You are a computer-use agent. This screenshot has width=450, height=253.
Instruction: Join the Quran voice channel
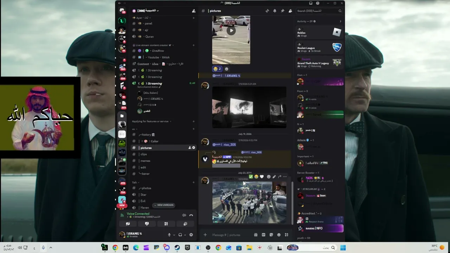click(163, 37)
